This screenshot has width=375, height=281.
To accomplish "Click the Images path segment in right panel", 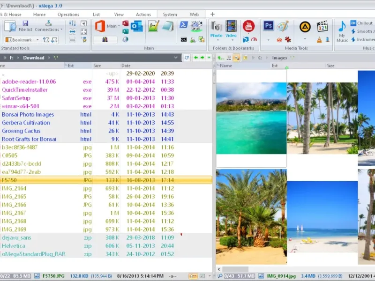I will (x=279, y=58).
